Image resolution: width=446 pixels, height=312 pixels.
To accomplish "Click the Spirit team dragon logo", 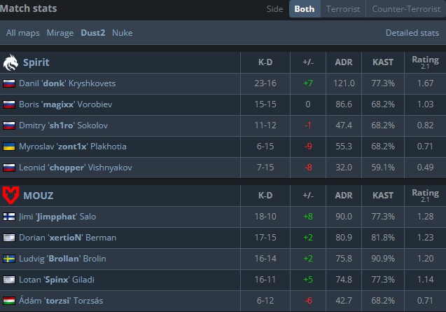I will (11, 63).
